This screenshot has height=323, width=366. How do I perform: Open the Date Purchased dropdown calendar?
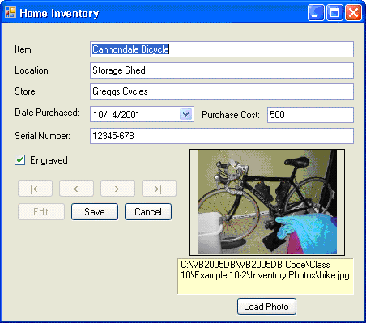pos(185,114)
